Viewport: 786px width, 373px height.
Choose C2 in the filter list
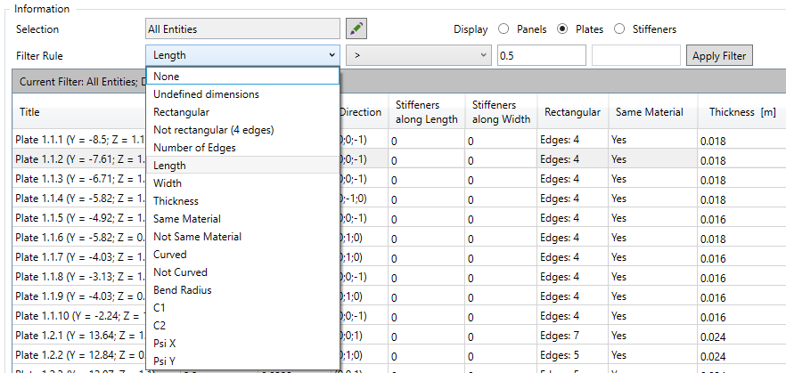pyautogui.click(x=242, y=326)
